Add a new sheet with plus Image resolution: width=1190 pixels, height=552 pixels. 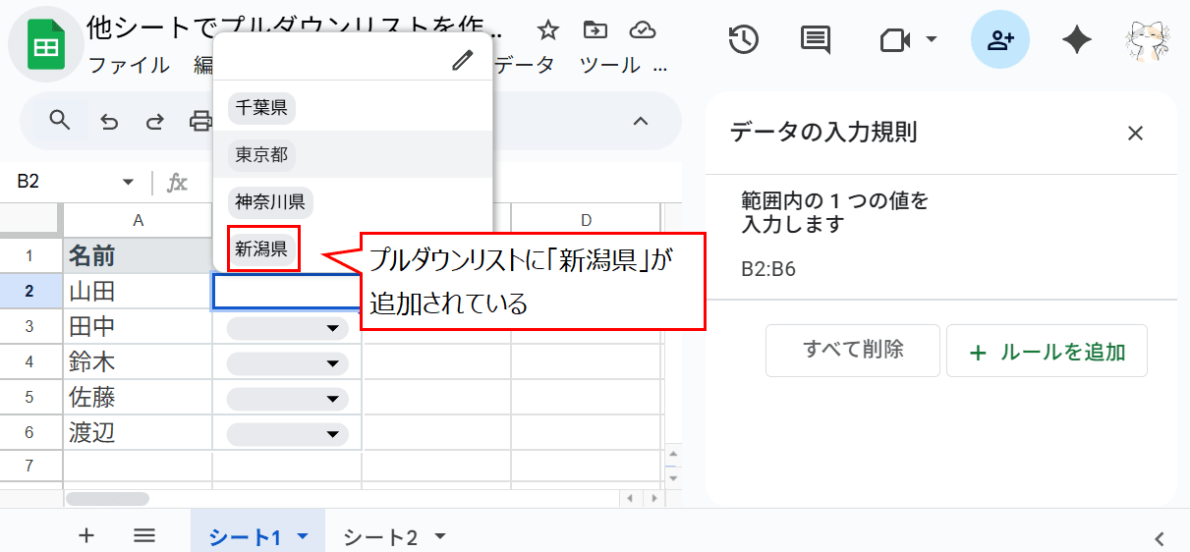(86, 535)
